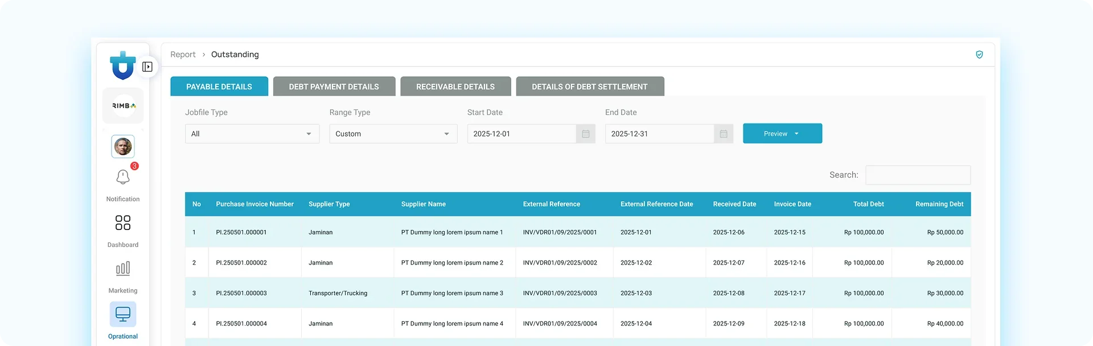Click PT Dummy long lorem ipsum name 3
Image resolution: width=1093 pixels, height=346 pixels.
(x=452, y=293)
